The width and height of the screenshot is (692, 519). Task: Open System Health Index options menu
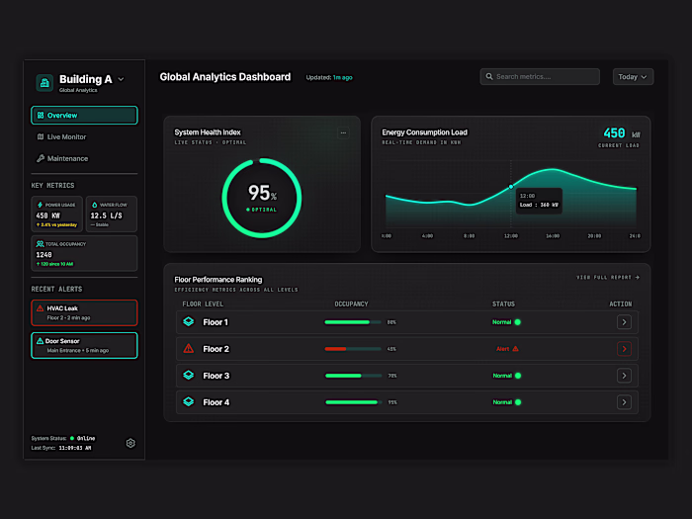(x=343, y=132)
